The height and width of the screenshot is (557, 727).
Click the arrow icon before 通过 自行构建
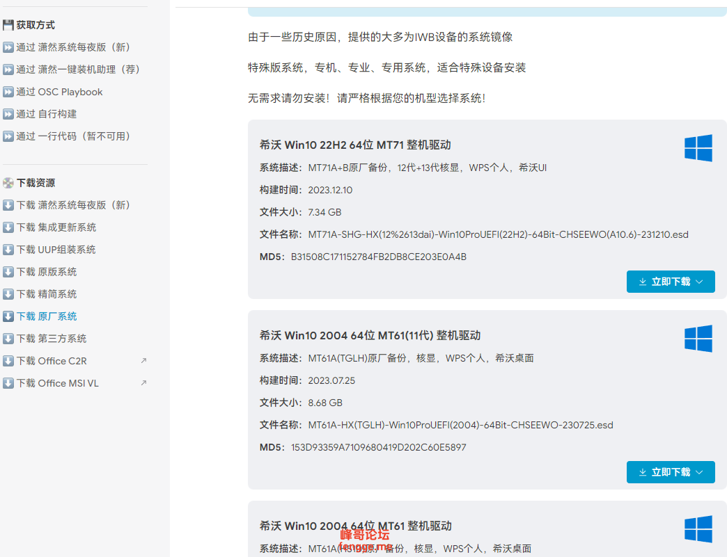[x=8, y=114]
